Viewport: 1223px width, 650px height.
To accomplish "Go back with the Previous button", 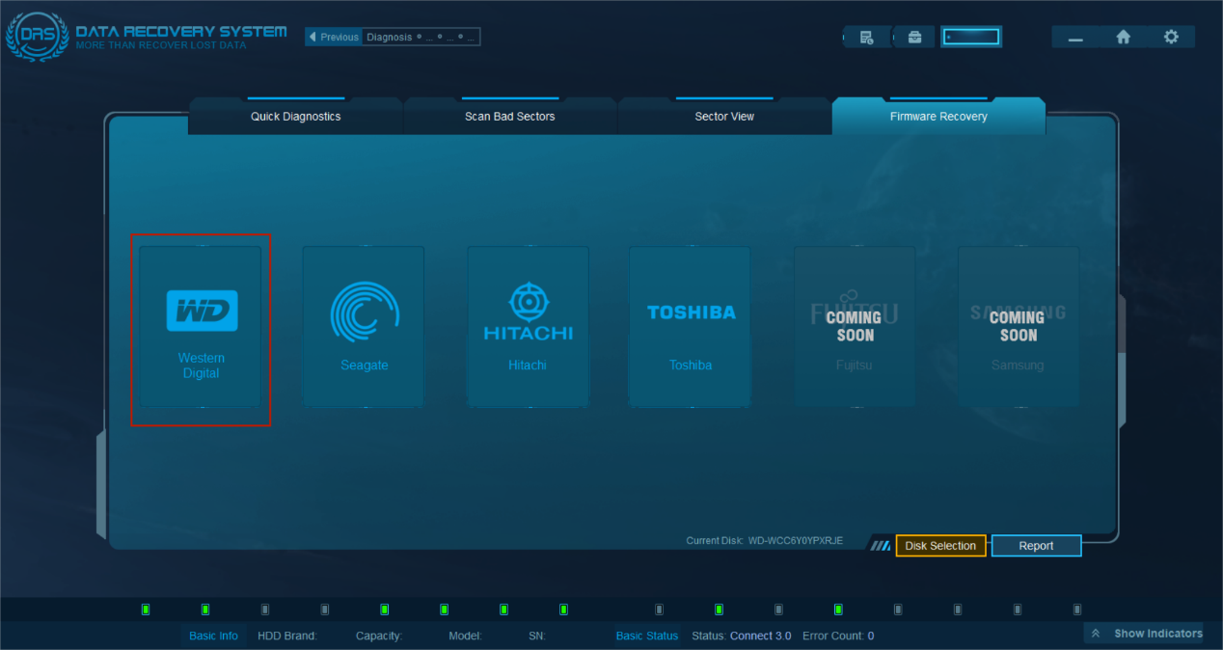I will pos(334,37).
